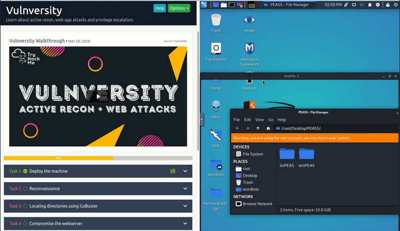Viewport: 400px width, 231px height.
Task: Click the Task 2 completion circle
Action: click(x=25, y=188)
